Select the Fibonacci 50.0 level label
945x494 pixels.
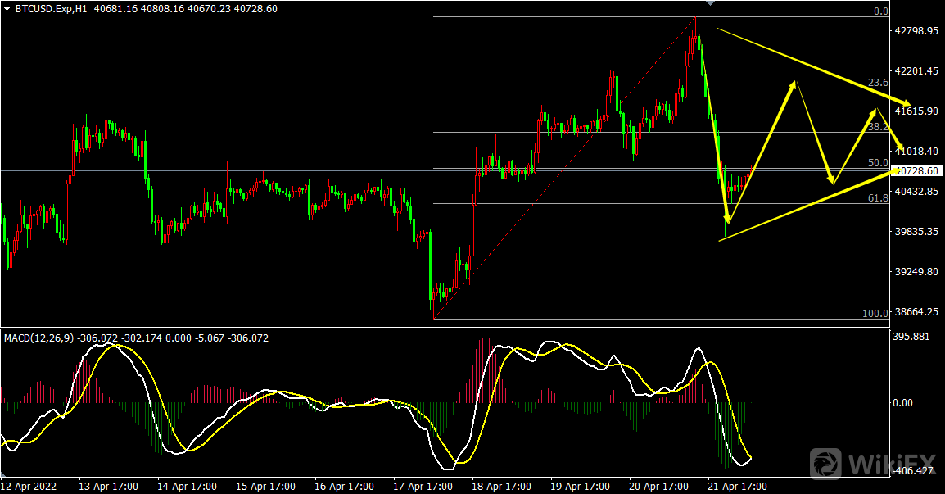tap(878, 163)
